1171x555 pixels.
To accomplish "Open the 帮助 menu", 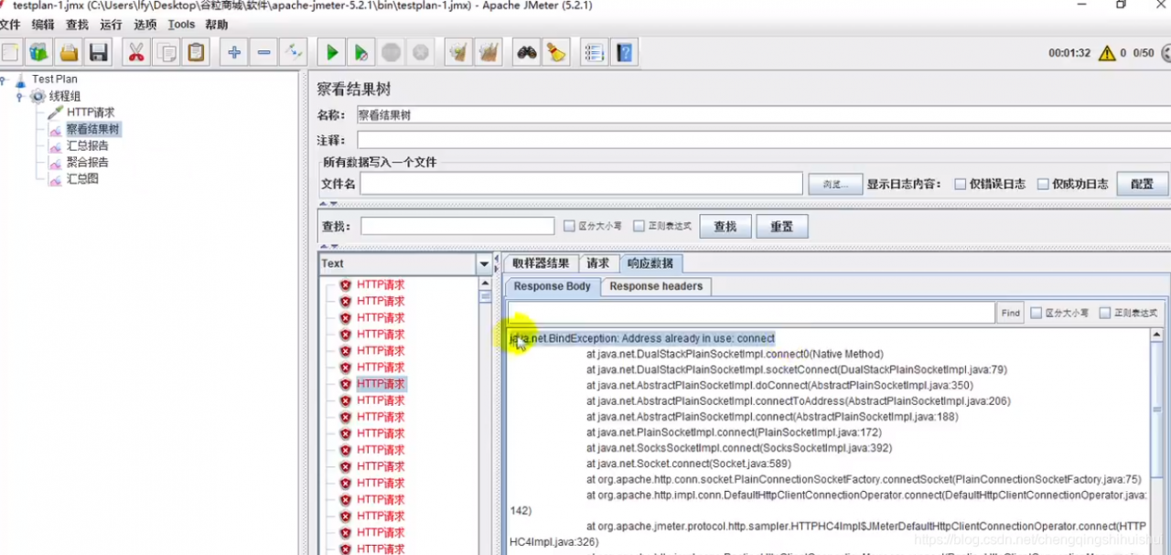I will [x=217, y=25].
